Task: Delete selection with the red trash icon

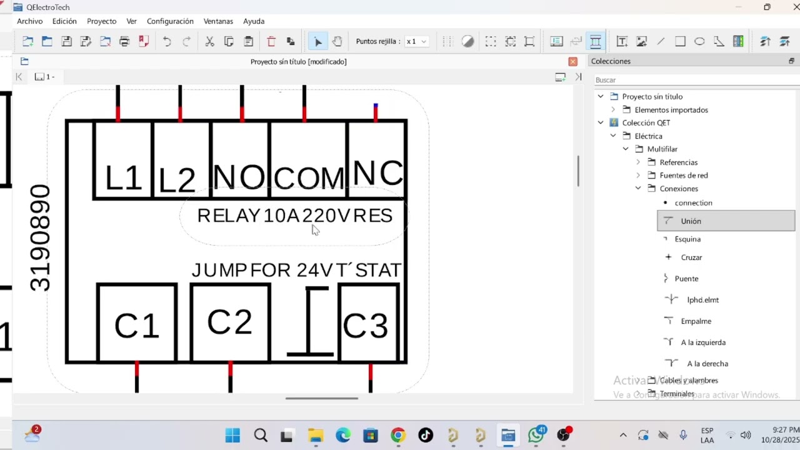Action: click(271, 41)
